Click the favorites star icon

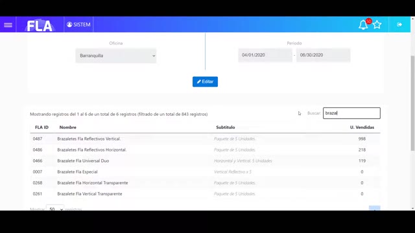point(377,25)
